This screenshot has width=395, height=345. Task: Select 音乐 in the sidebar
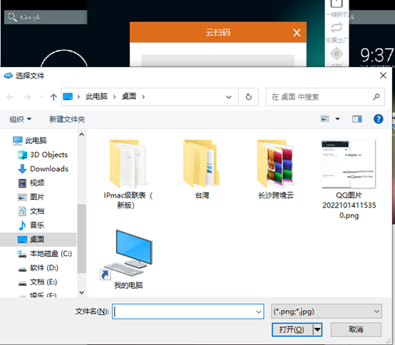[31, 225]
